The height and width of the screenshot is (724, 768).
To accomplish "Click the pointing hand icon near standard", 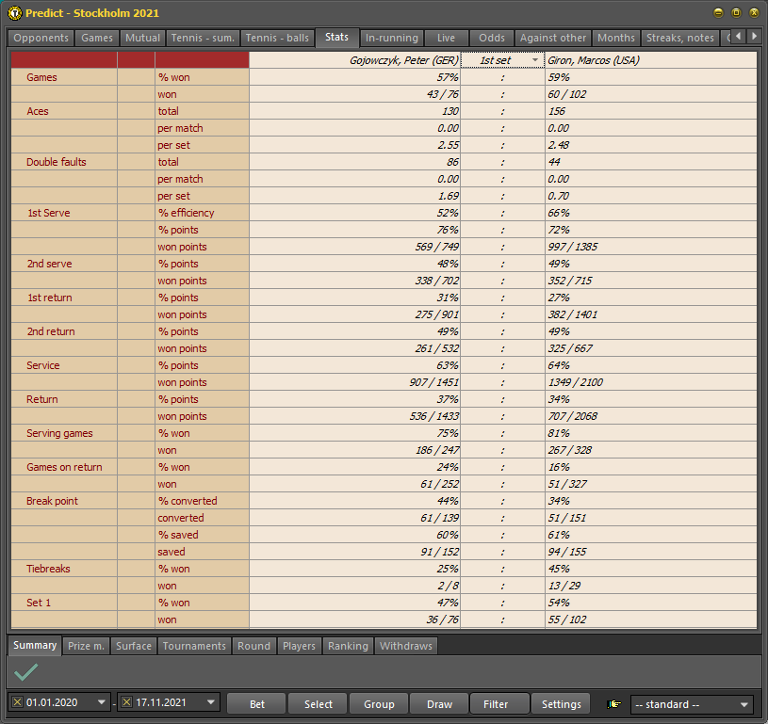I will [x=614, y=704].
